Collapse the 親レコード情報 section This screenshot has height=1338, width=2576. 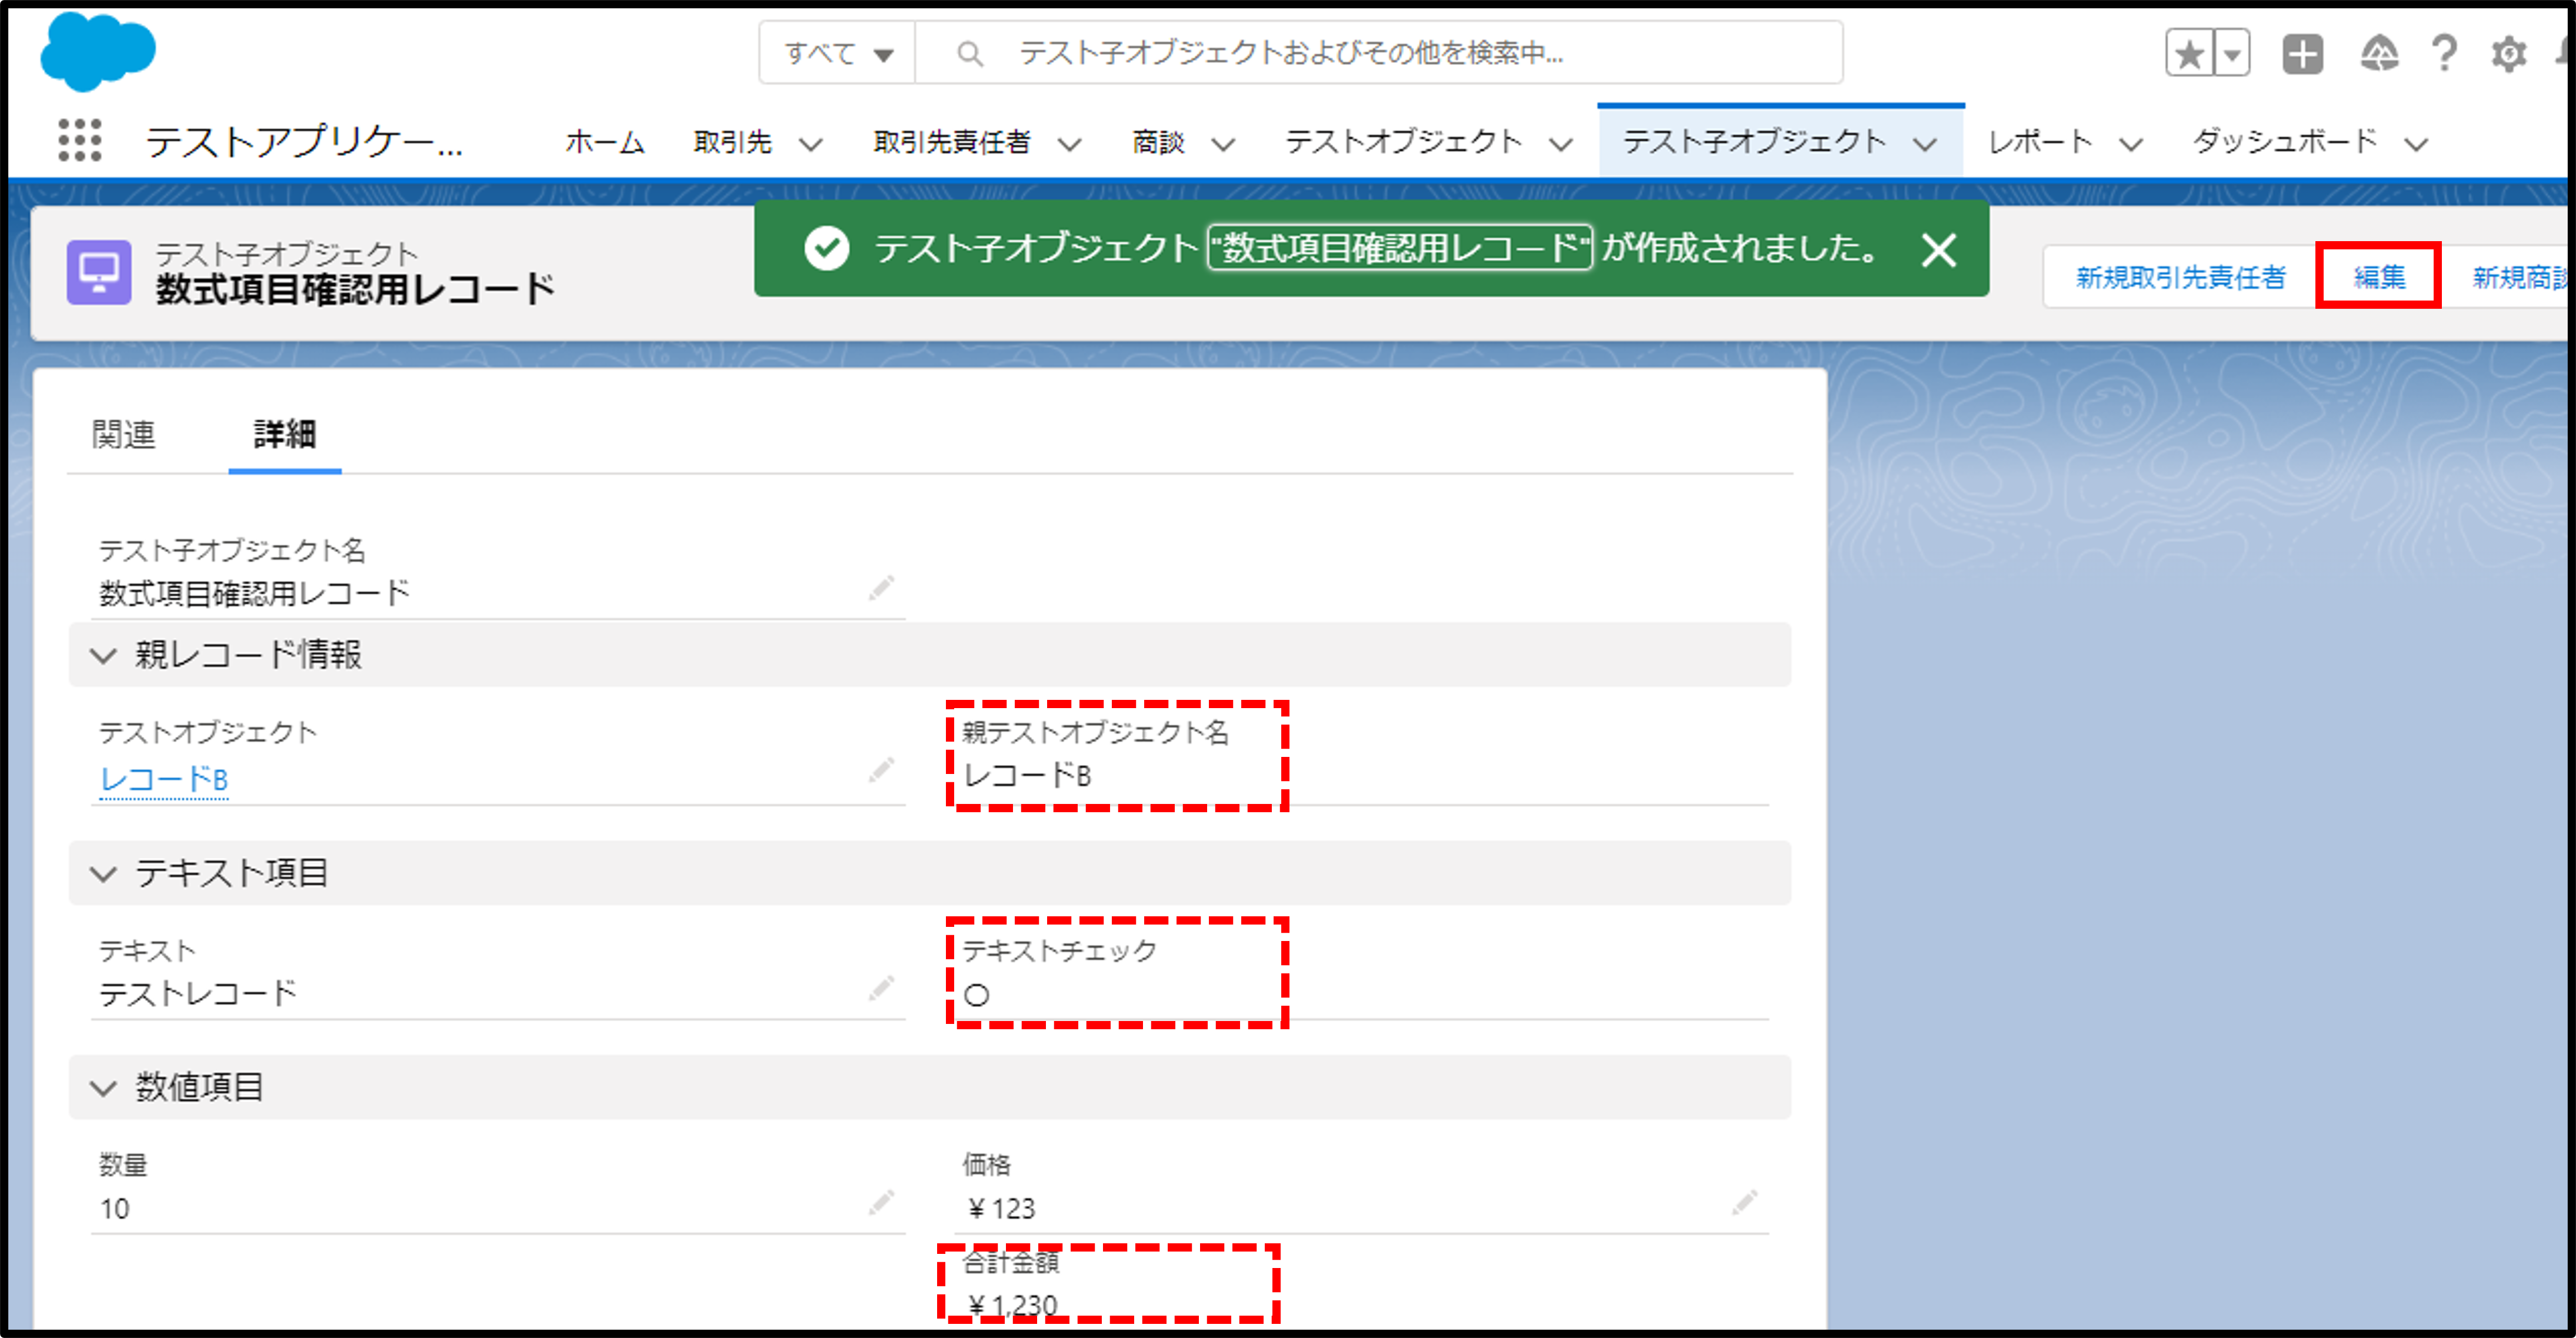103,655
